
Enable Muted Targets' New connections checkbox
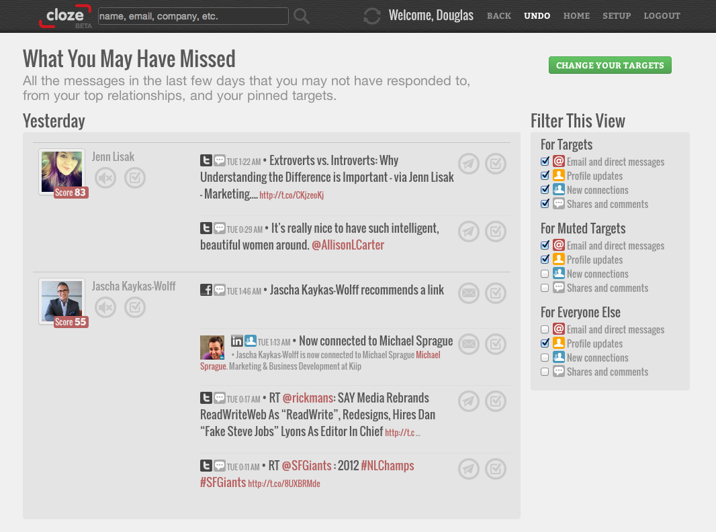(x=545, y=274)
